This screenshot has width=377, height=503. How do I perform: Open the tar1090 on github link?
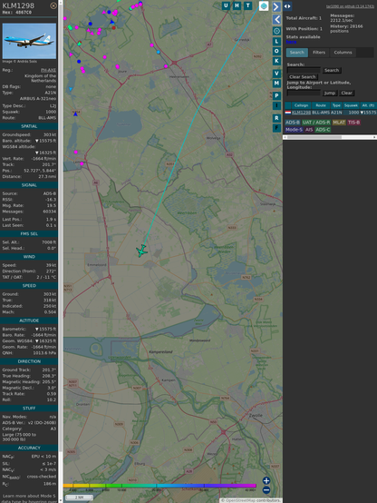tap(350, 6)
